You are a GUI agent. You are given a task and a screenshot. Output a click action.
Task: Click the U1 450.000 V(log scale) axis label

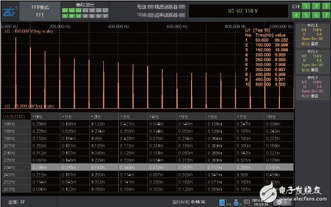coord(29,31)
